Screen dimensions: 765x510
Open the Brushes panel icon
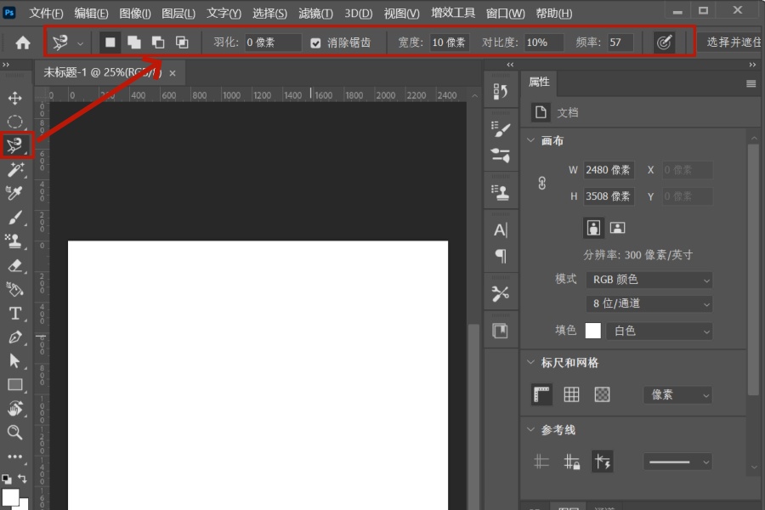500,156
